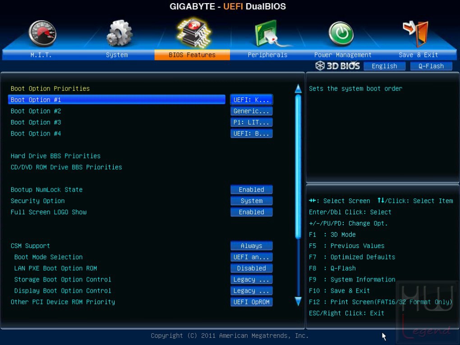This screenshot has height=345, width=460.
Task: Open Storage Boot Option Control value
Action: point(251,279)
